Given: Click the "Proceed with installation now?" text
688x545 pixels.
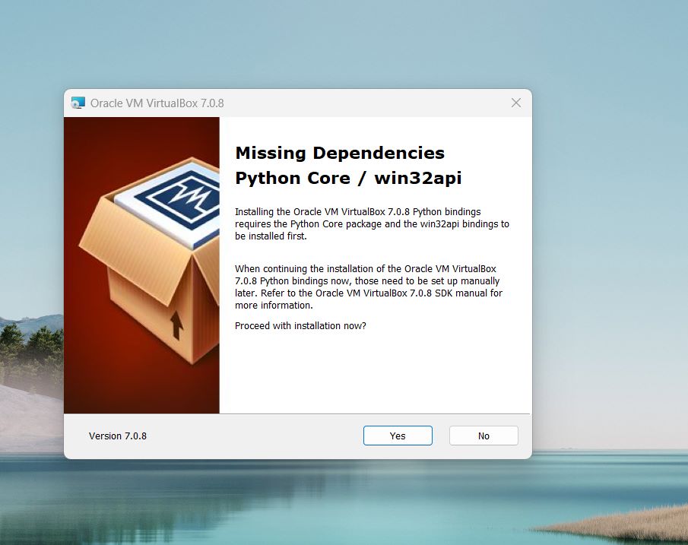Looking at the screenshot, I should click(300, 325).
